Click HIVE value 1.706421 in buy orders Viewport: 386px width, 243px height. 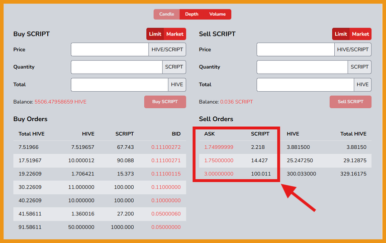click(x=83, y=174)
